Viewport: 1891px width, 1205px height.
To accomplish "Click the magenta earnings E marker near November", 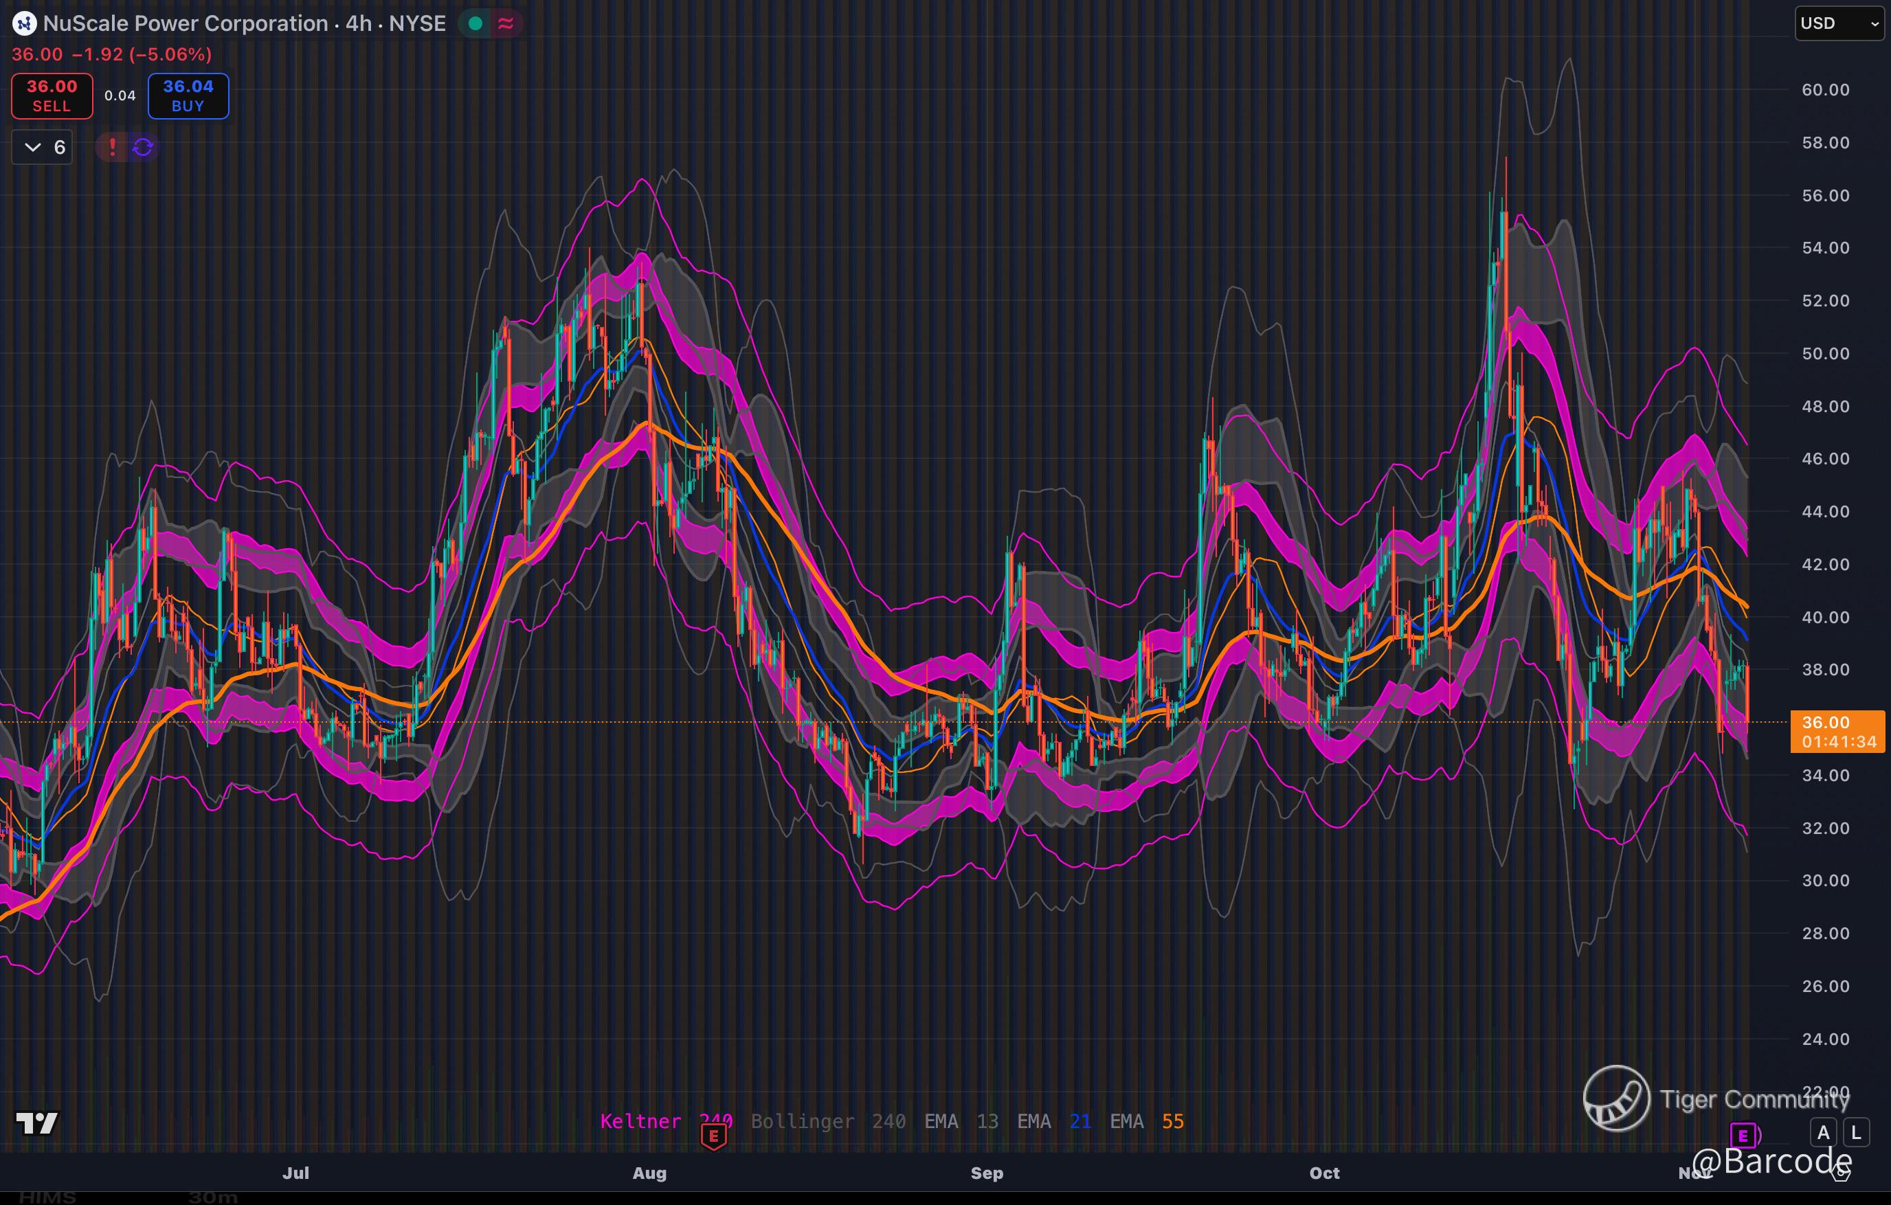I will pyautogui.click(x=1743, y=1135).
